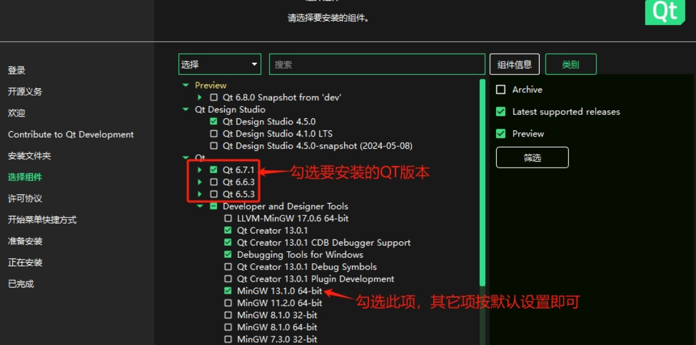This screenshot has width=696, height=345.
Task: Uncheck Qt Creator CDB Debugger Support
Action: 228,242
